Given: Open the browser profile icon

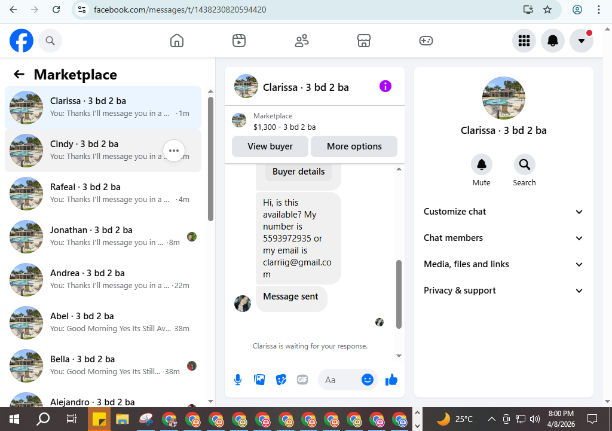Looking at the screenshot, I should tap(577, 10).
